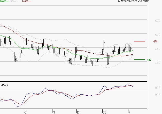The width and height of the screenshot is (162, 114).
Task: Click the red resistance line marker
Action: tap(140, 41)
